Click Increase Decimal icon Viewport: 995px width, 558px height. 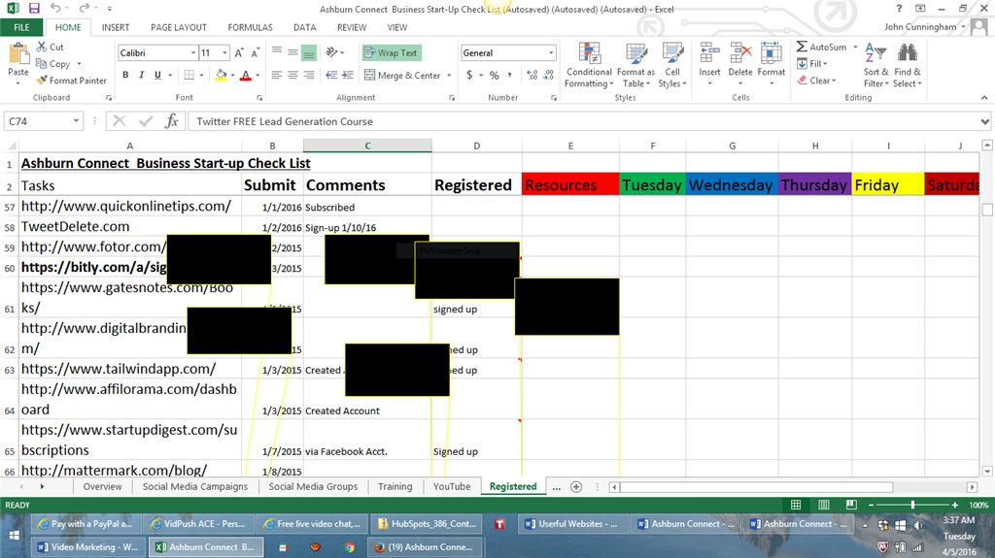coord(532,75)
